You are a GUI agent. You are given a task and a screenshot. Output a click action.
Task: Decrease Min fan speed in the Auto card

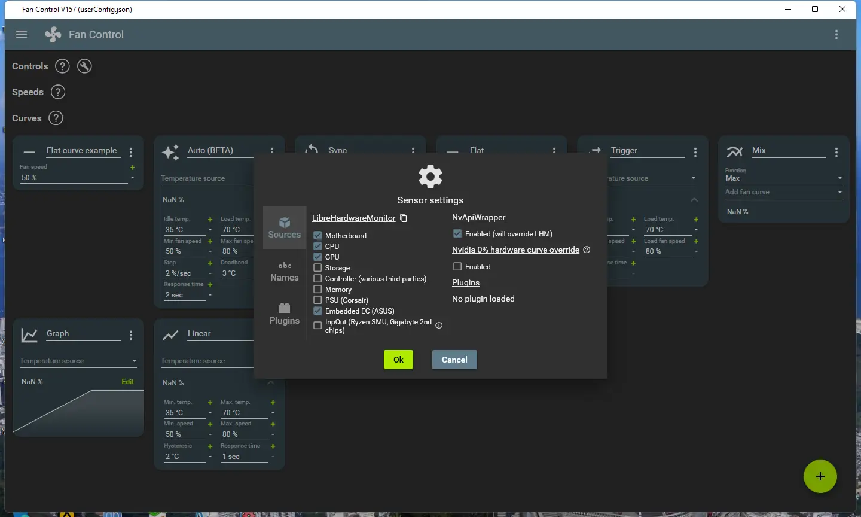point(210,251)
